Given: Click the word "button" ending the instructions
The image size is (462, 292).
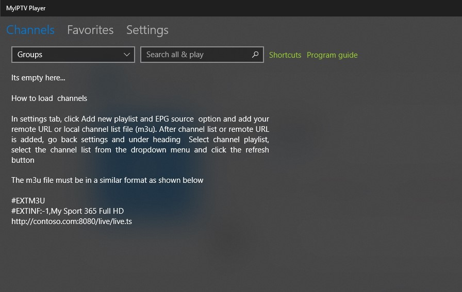Looking at the screenshot, I should 23,160.
